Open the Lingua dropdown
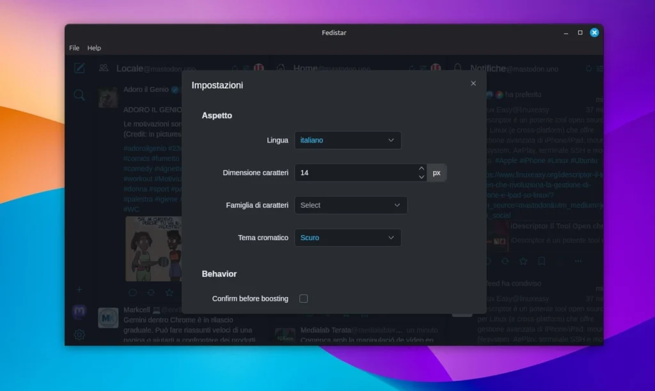Screen dimensions: 655x391 pyautogui.click(x=347, y=140)
